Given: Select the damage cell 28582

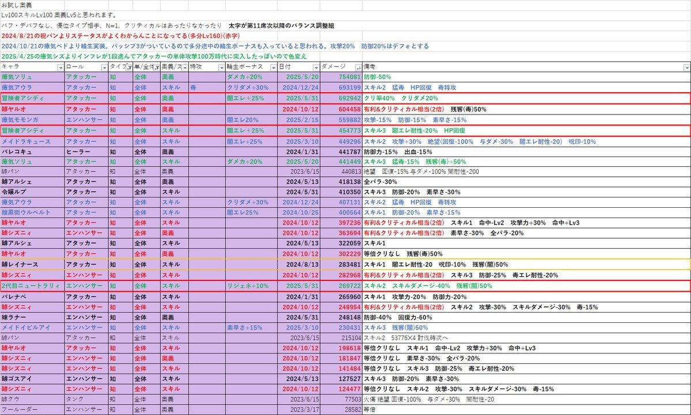Looking at the screenshot, I should tap(341, 410).
